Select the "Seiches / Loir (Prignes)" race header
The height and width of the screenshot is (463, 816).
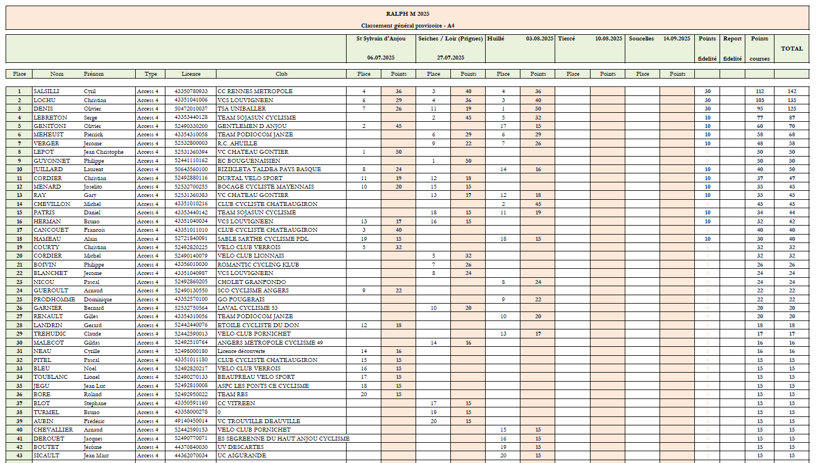[x=450, y=39]
